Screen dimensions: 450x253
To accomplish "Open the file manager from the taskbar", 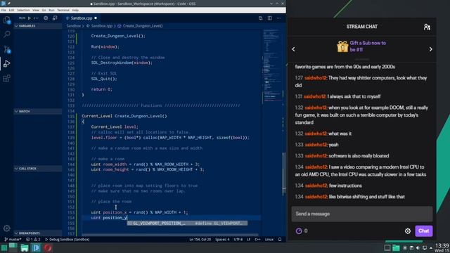I will [25, 248].
